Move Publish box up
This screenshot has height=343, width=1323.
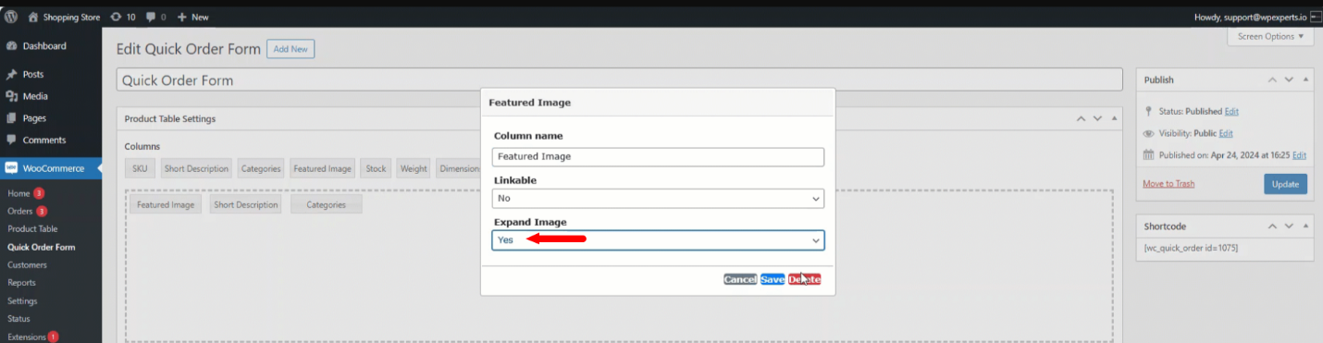(x=1273, y=80)
